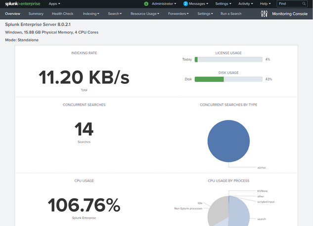Click the 4% license usage value

coord(268,59)
